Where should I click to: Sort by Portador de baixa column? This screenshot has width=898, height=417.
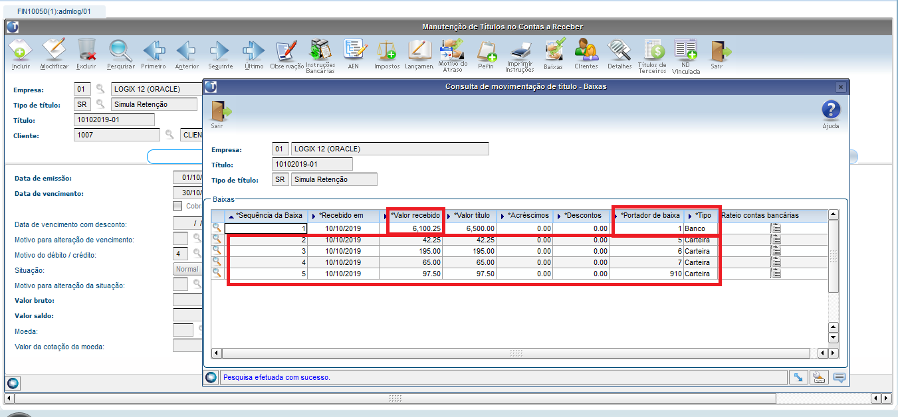click(x=647, y=216)
